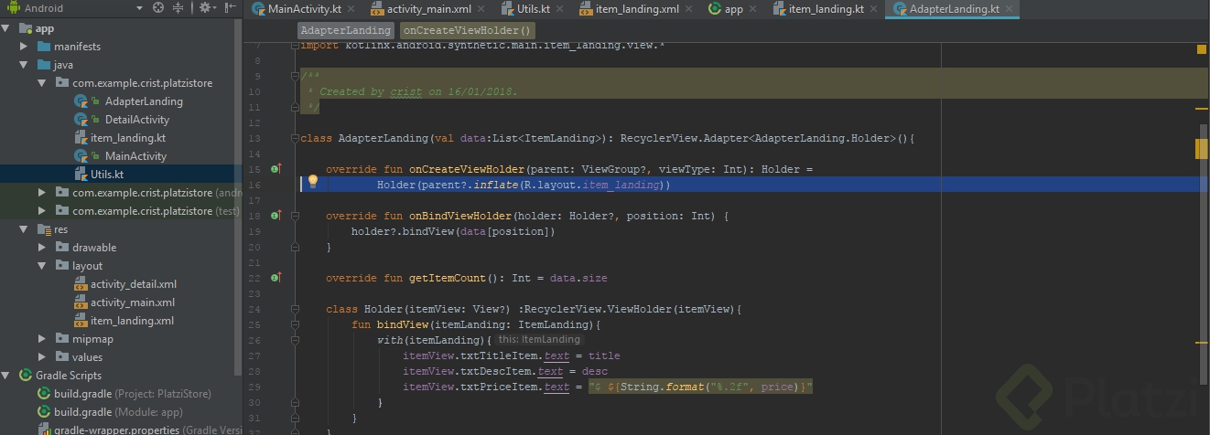This screenshot has width=1210, height=435.
Task: Expand the platzistore androidTest package
Action: 42,193
